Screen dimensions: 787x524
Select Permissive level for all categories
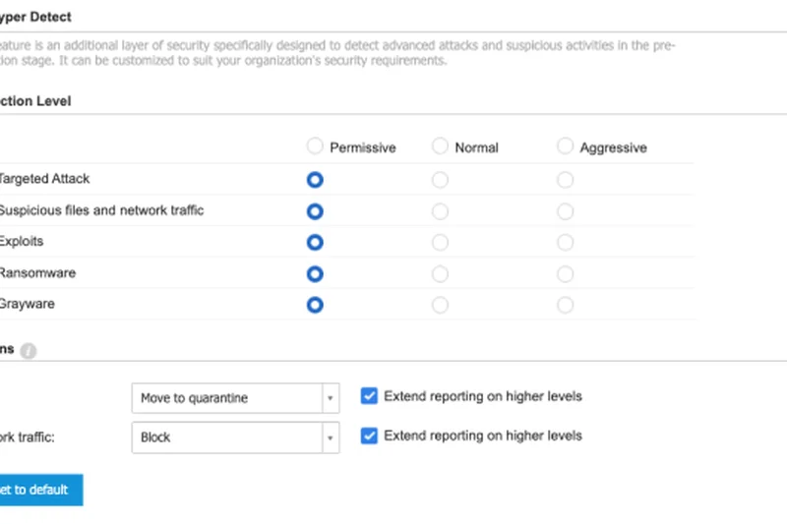(315, 146)
